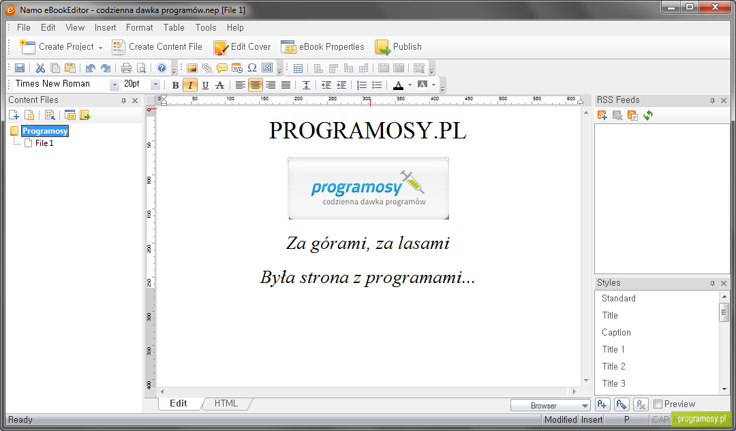Open the File menu
The image size is (736, 431).
pos(23,28)
